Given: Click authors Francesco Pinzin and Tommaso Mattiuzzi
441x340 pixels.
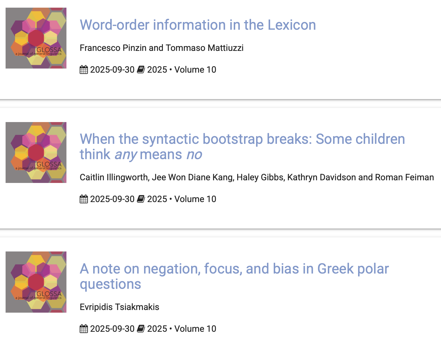Looking at the screenshot, I should 161,48.
